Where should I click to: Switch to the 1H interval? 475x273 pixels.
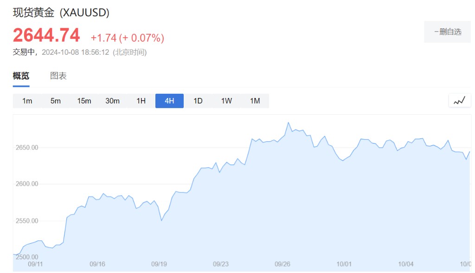click(x=141, y=101)
